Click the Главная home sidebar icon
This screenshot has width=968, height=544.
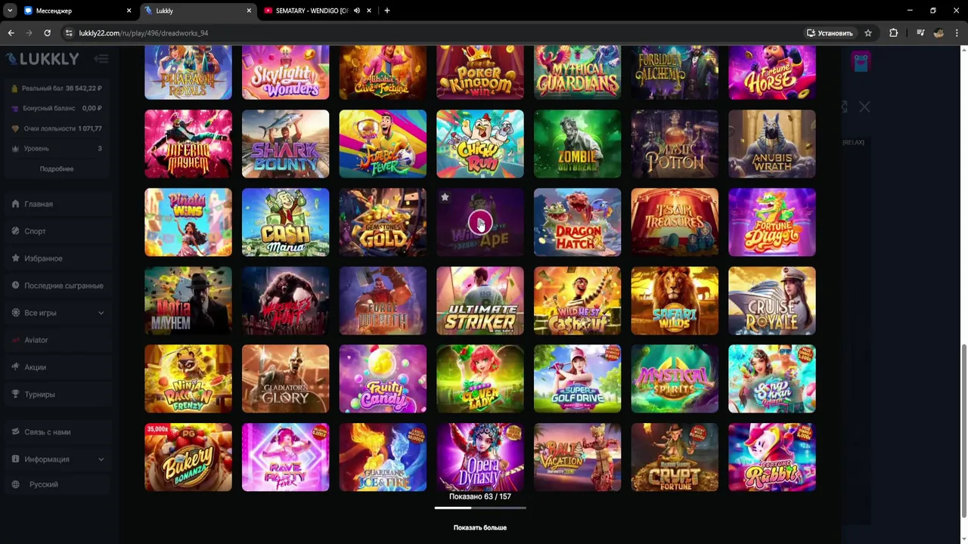click(x=15, y=204)
